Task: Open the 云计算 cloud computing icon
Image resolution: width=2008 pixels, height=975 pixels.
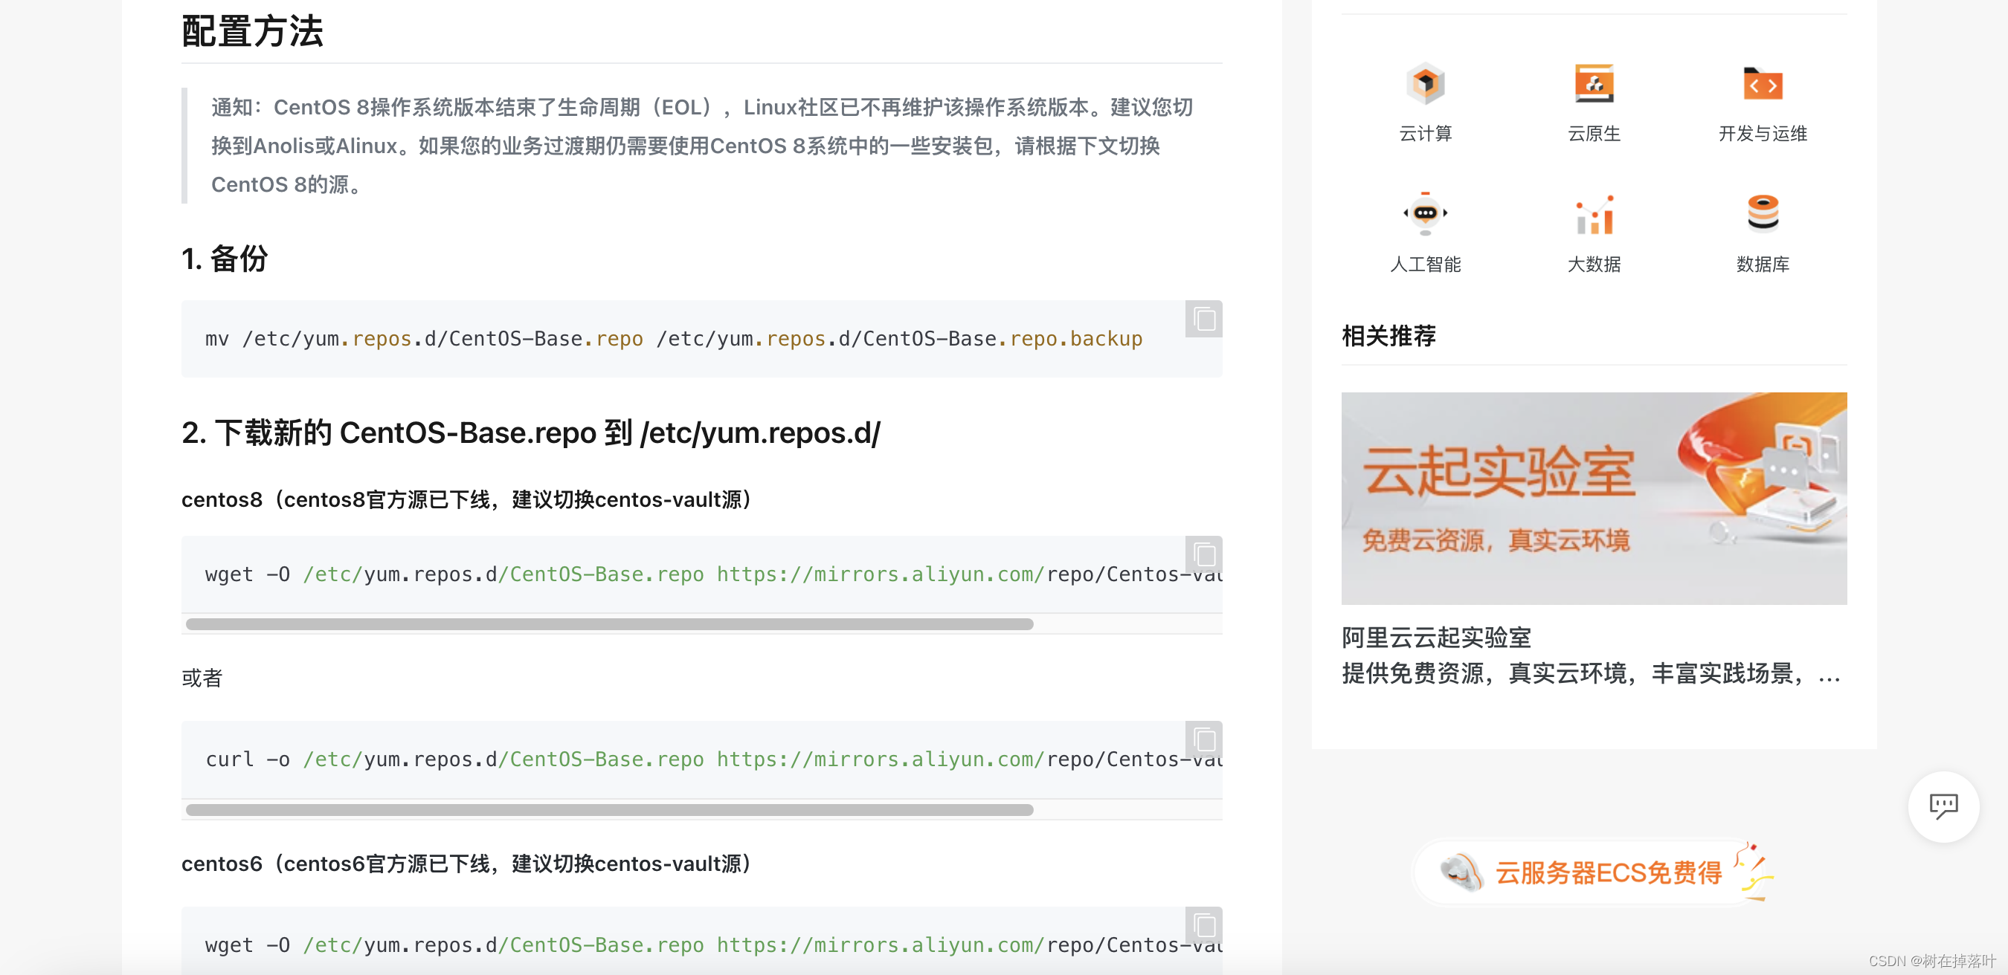Action: pos(1425,83)
